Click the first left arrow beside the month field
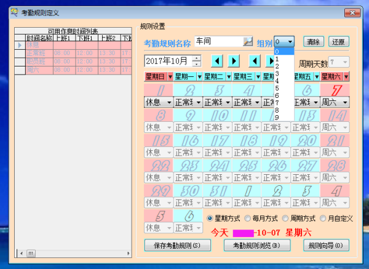369x269 pixels. (x=216, y=61)
